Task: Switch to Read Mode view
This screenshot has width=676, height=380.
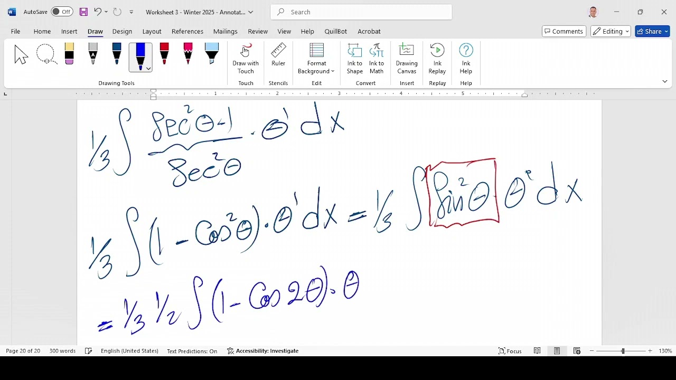Action: [x=537, y=351]
